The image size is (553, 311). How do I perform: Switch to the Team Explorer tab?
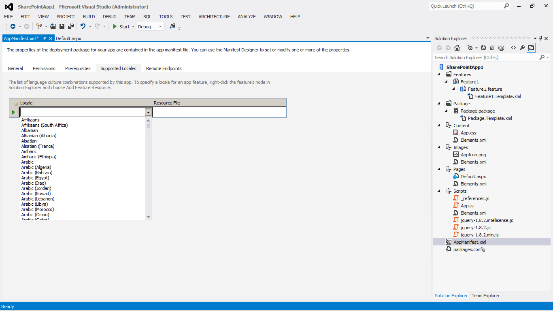coord(485,296)
